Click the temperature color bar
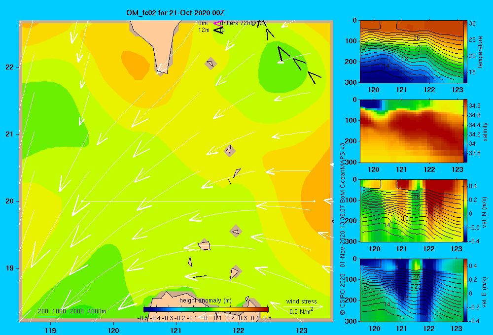The image size is (493, 335). pos(465,52)
